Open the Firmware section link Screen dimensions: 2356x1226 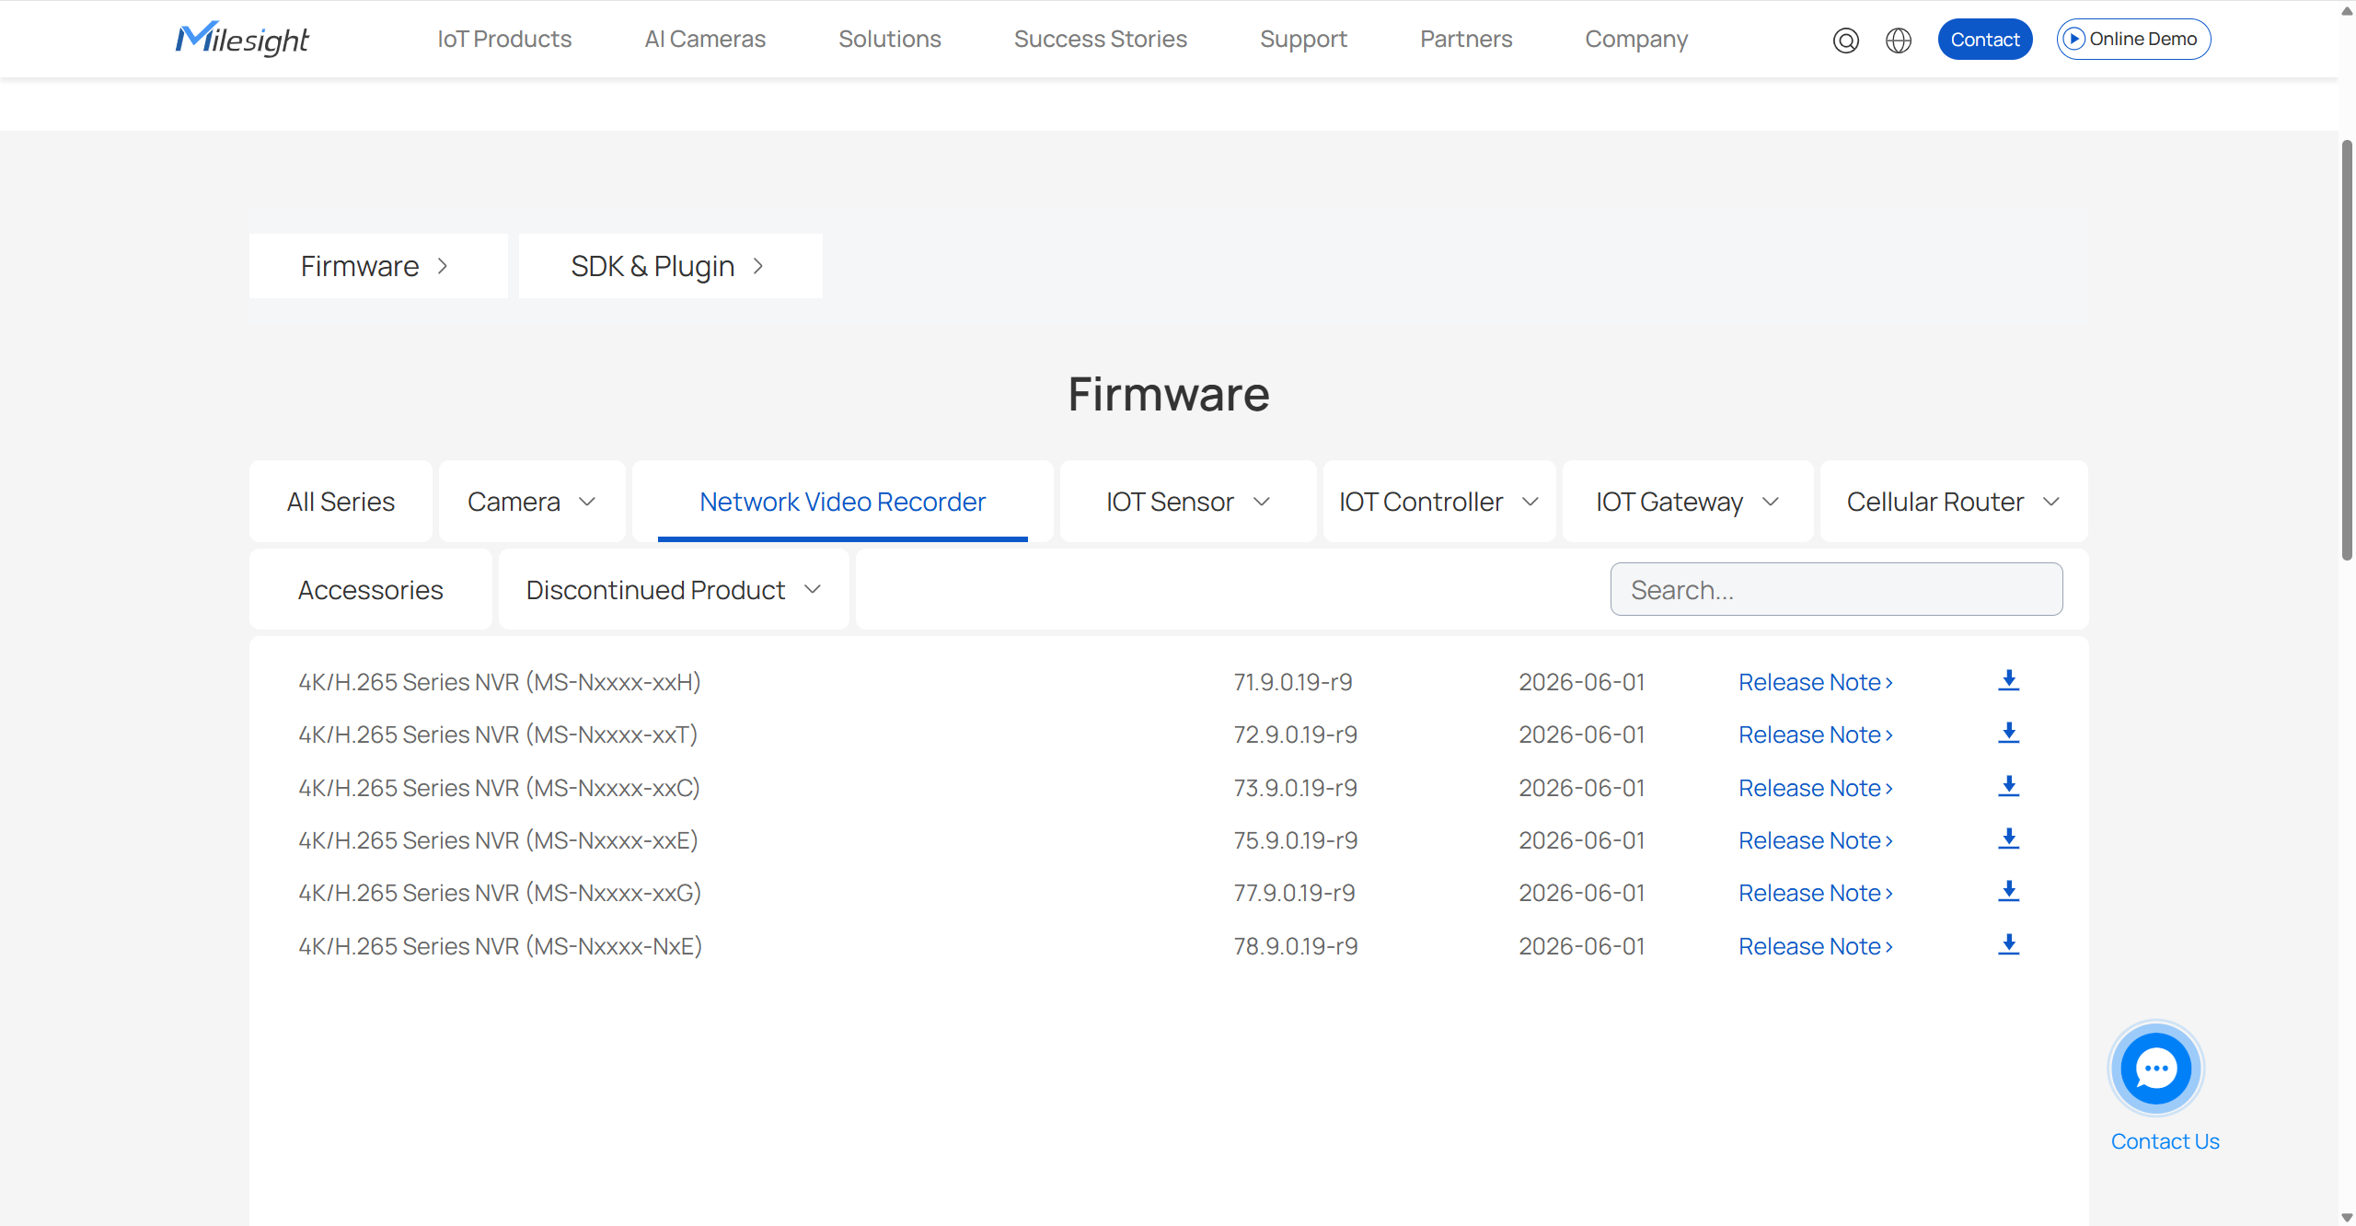point(378,266)
